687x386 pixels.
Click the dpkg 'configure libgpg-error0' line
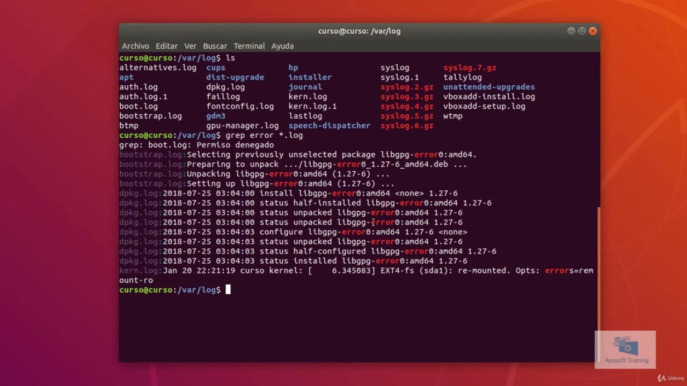tap(293, 232)
